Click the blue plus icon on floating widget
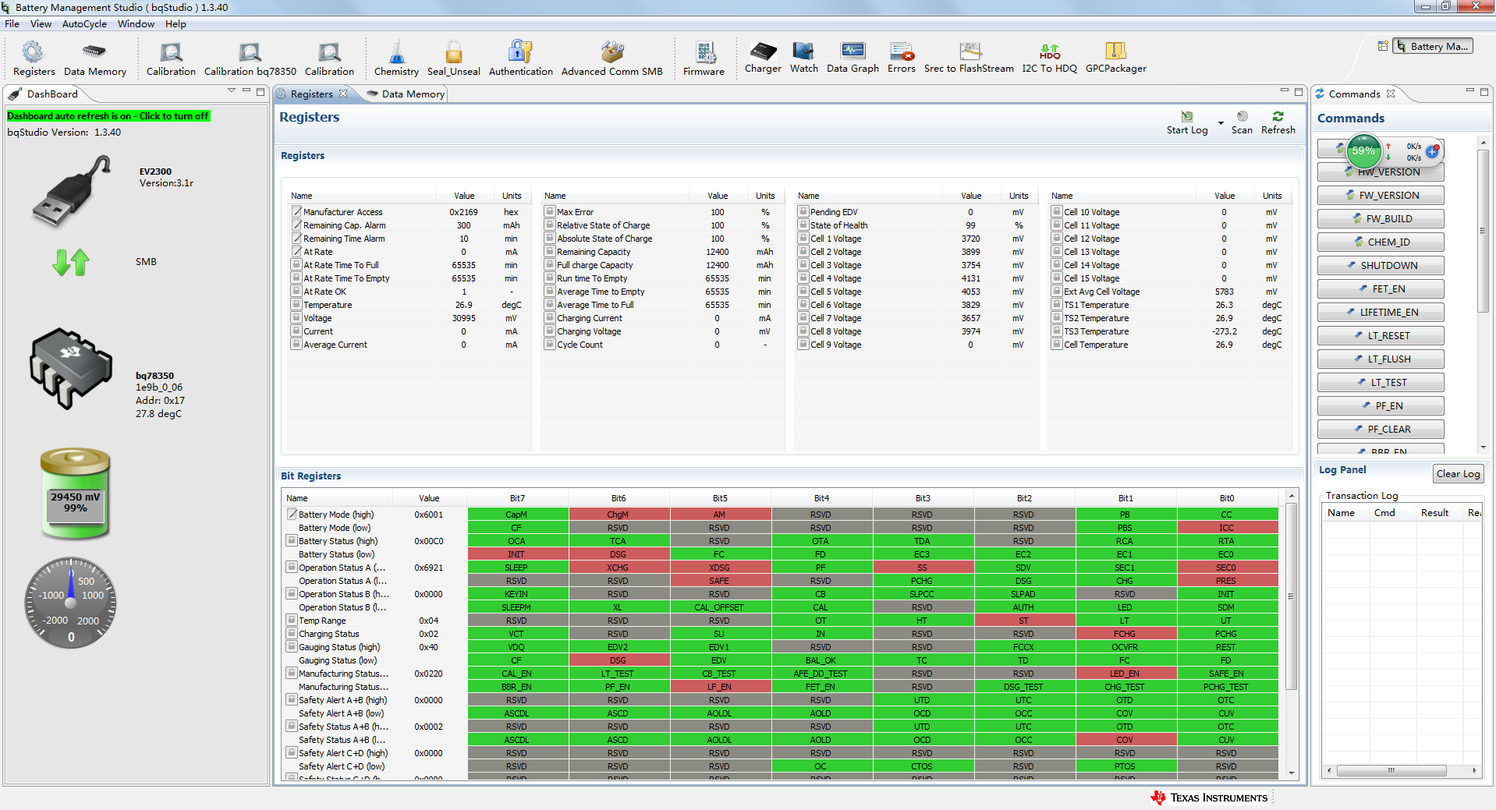Image resolution: width=1496 pixels, height=810 pixels. tap(1432, 152)
